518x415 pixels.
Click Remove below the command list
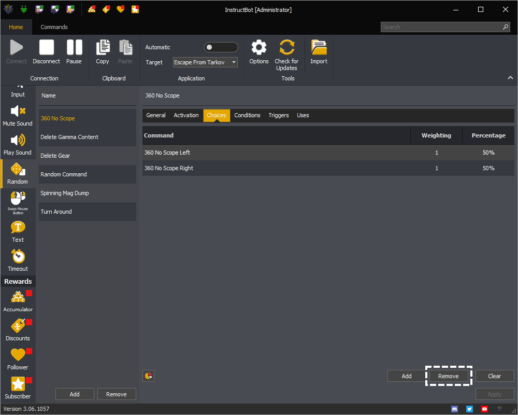tap(116, 394)
